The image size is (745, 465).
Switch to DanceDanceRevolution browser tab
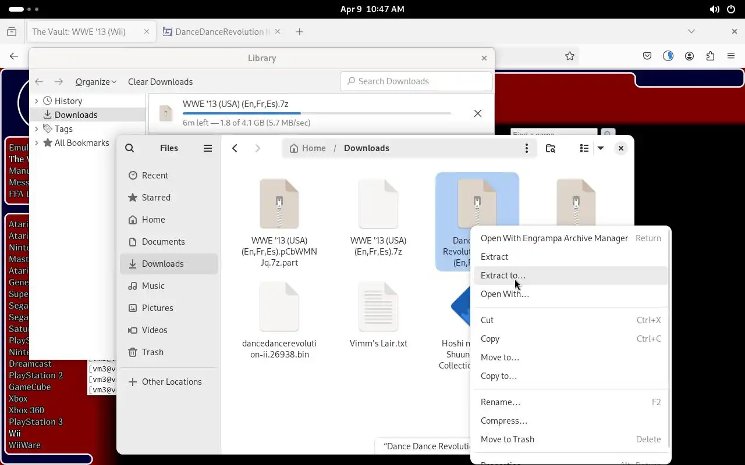point(223,32)
